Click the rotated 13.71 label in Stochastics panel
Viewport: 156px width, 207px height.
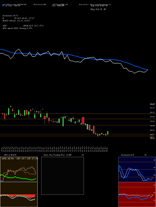[151, 179]
